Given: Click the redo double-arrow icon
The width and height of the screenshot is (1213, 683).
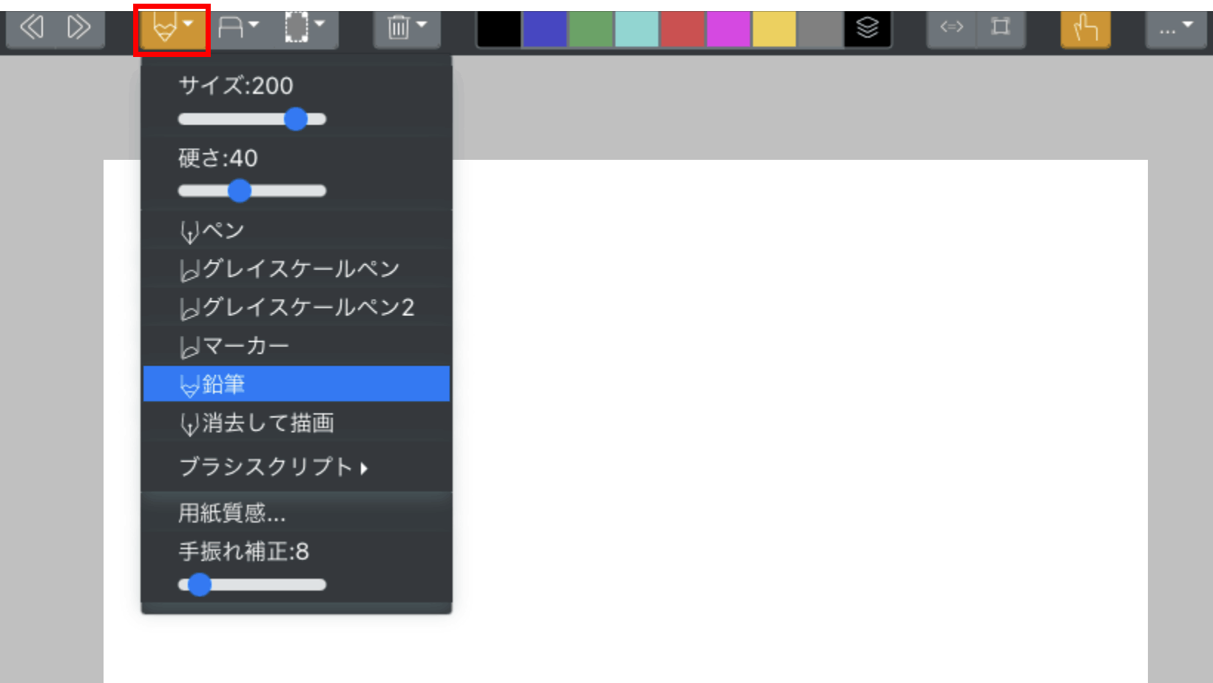Looking at the screenshot, I should click(x=79, y=28).
